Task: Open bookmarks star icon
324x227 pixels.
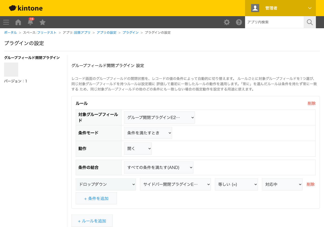Action: coord(43,22)
